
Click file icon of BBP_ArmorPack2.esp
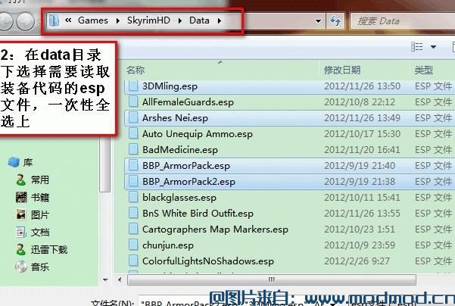pyautogui.click(x=133, y=182)
